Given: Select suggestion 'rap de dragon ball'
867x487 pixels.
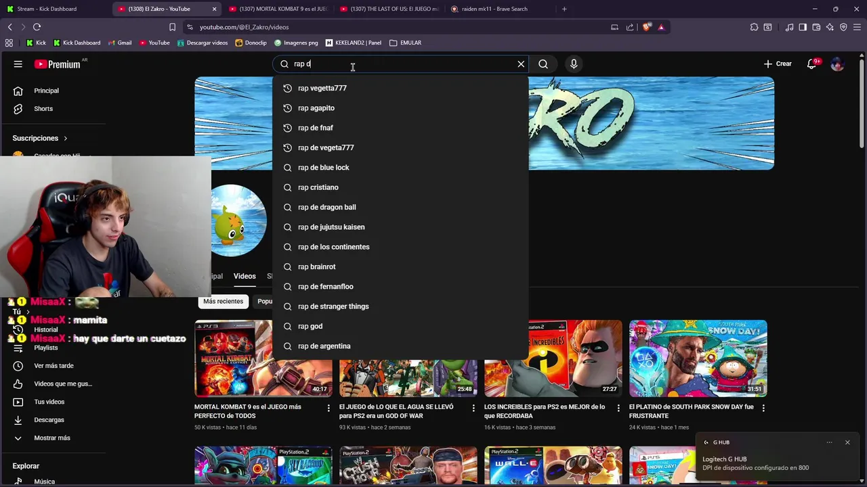Looking at the screenshot, I should point(400,207).
